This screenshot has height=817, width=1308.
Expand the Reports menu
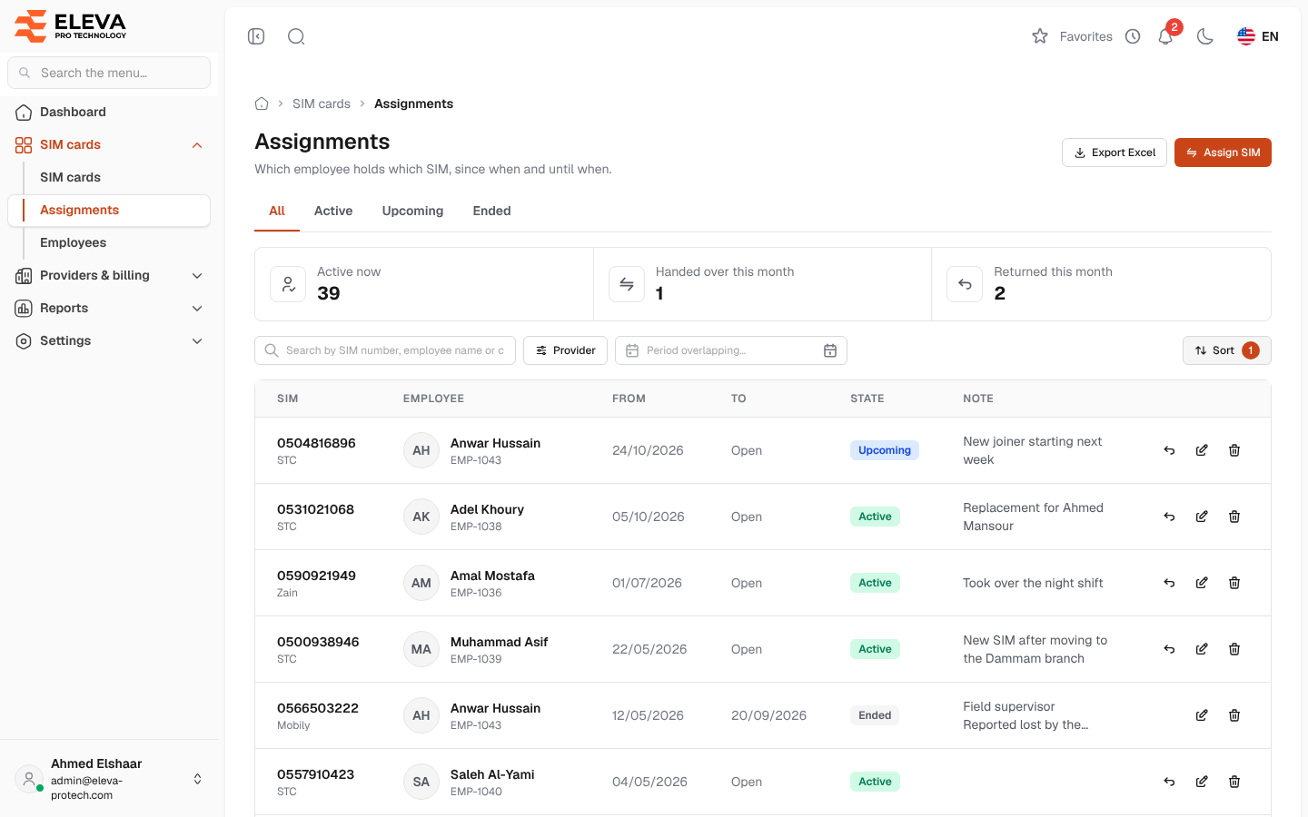[109, 308]
